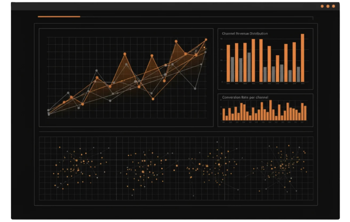The image size is (350, 222).
Task: Click the Conversion Rate per channel bar chart panel
Action: click(265, 110)
